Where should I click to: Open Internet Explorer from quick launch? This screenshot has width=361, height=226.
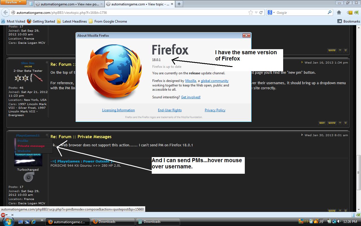click(34, 222)
